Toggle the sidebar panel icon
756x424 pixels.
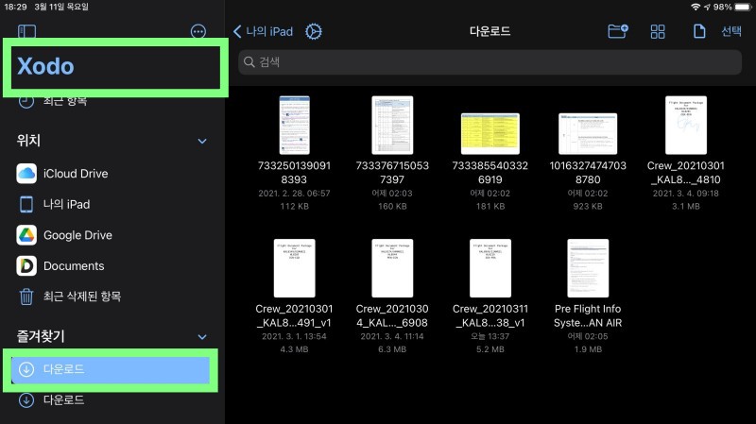(26, 31)
